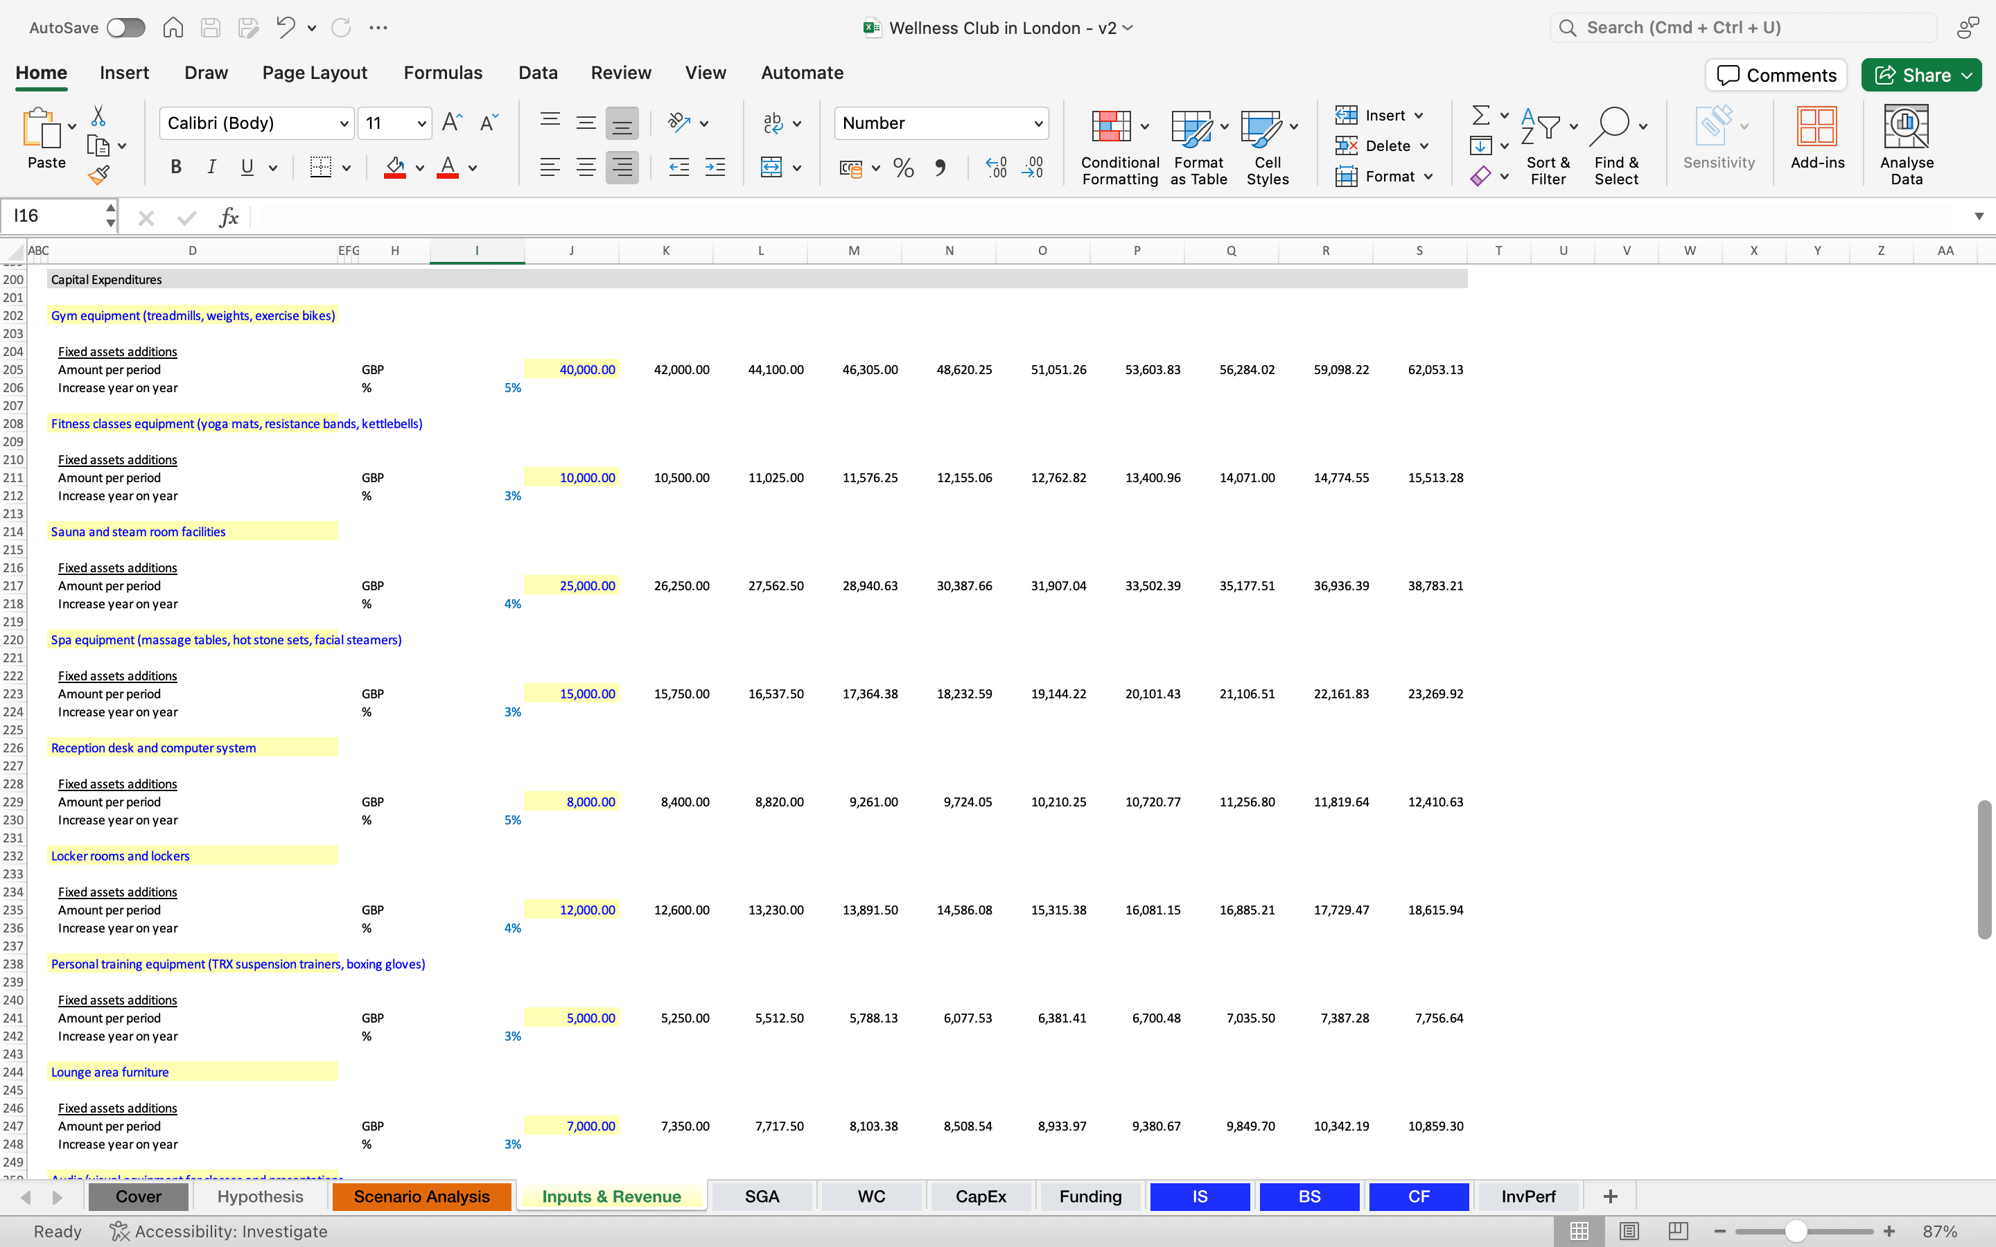
Task: Click the Decrease Decimal icon
Action: 1033,168
